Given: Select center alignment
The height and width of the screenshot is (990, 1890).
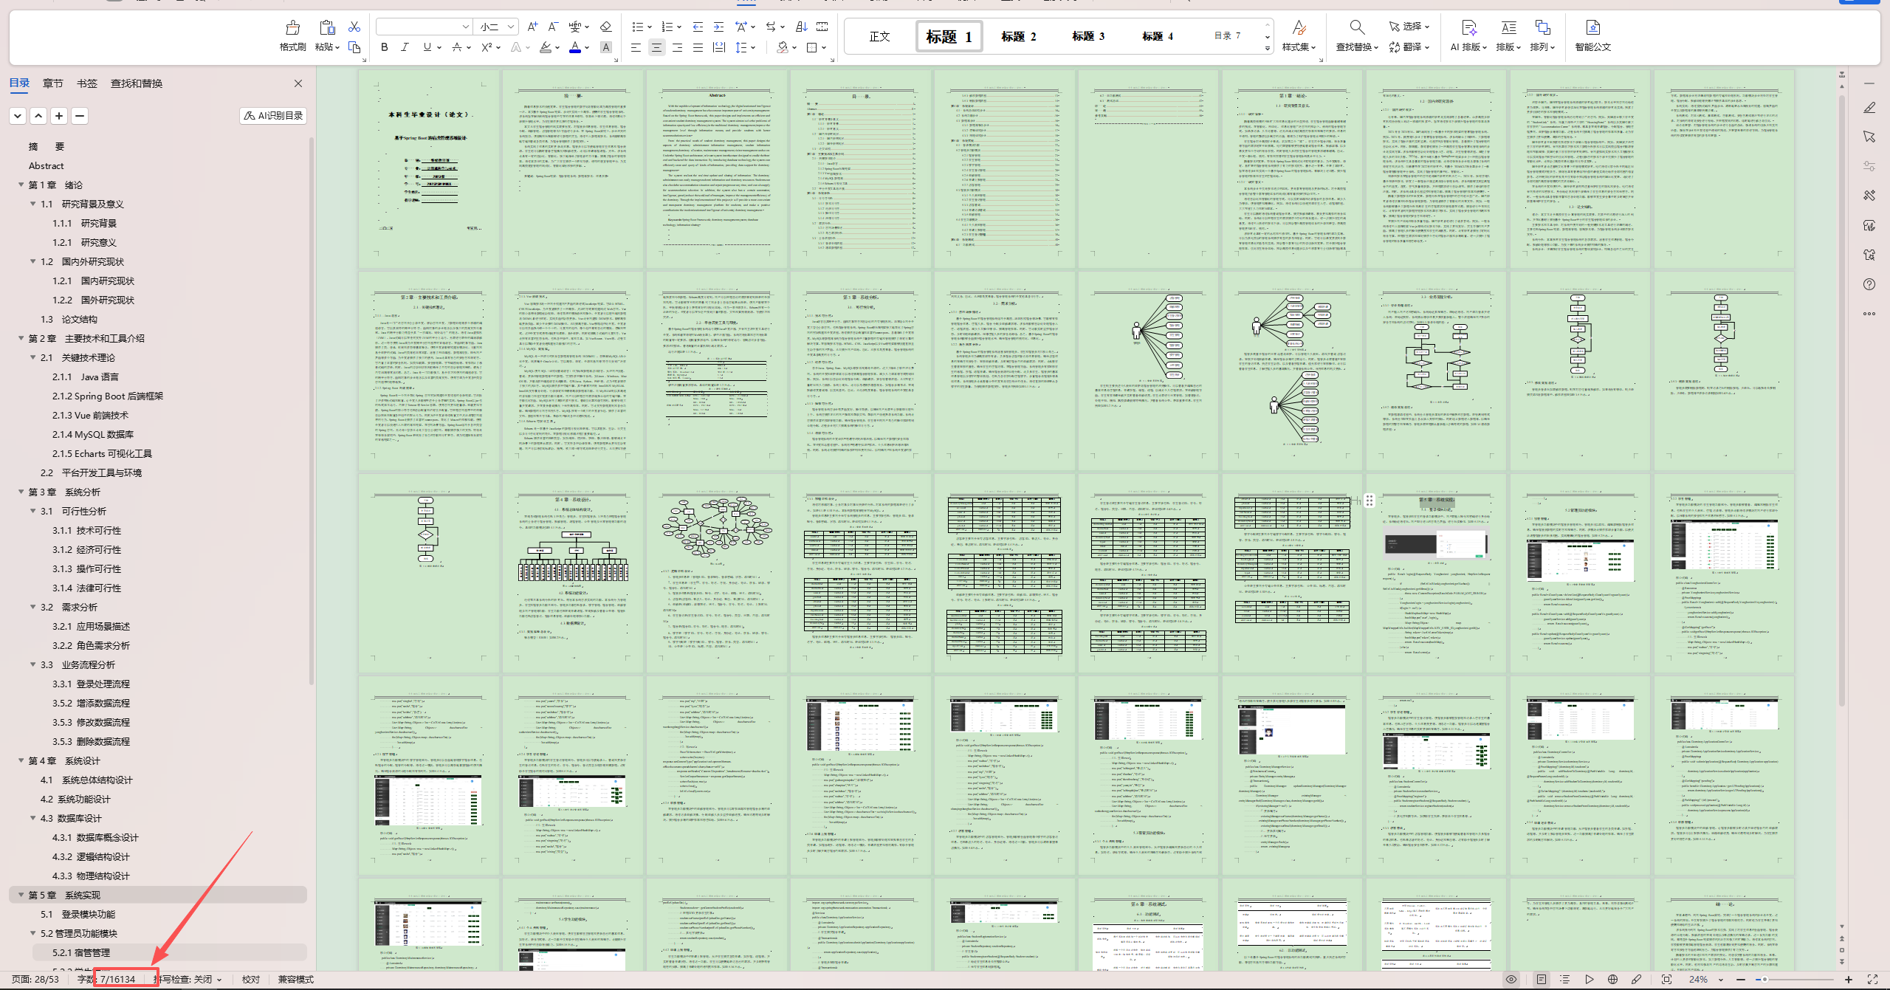Looking at the screenshot, I should tap(656, 47).
